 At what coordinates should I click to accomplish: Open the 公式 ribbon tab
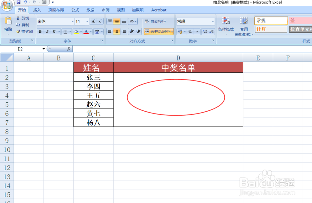[x=75, y=10]
